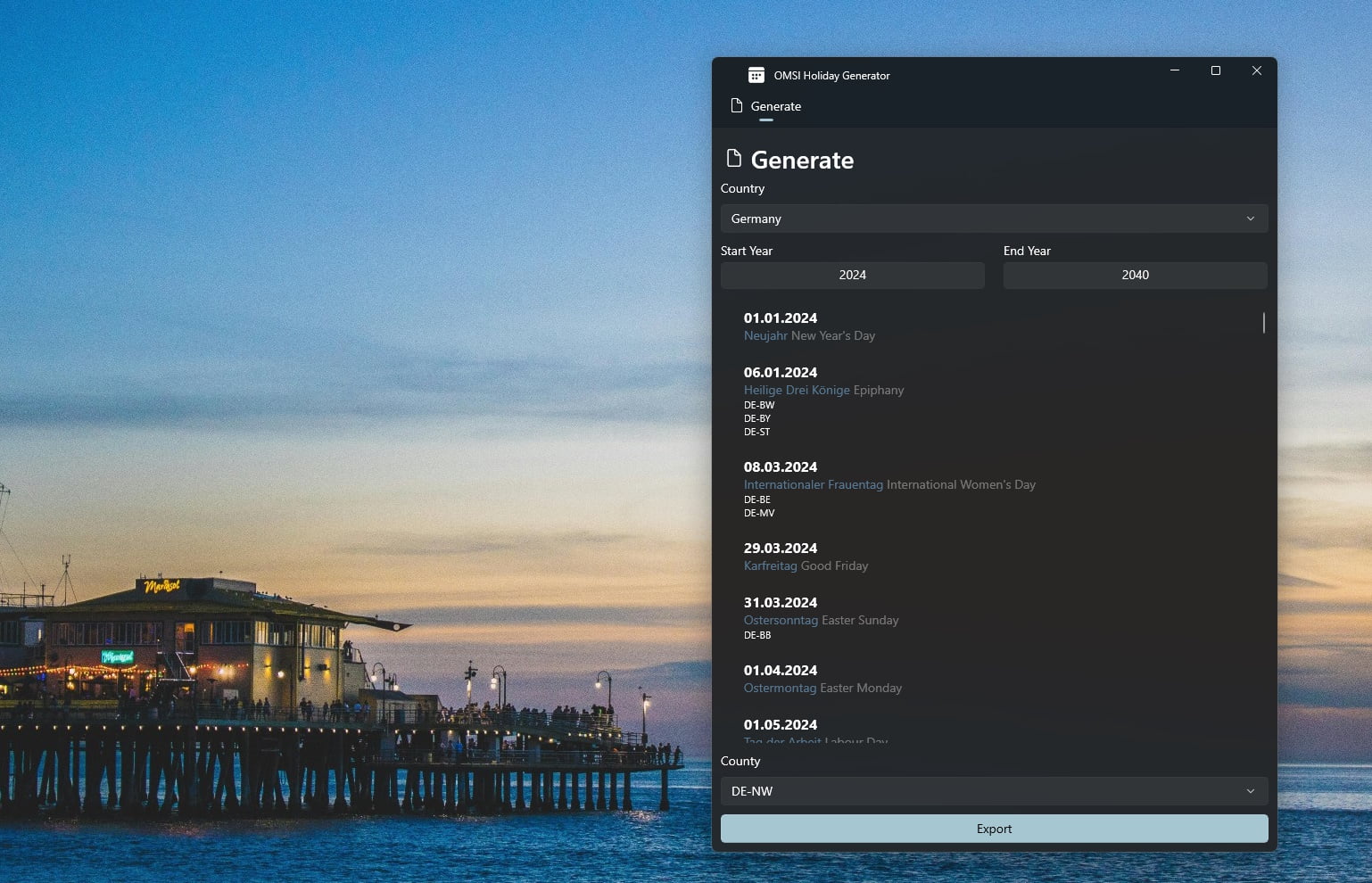Maximize the OMSI Holiday Generator window
The image size is (1372, 883).
1215,70
